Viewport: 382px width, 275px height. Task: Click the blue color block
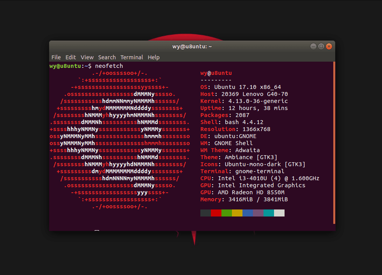coord(248,213)
